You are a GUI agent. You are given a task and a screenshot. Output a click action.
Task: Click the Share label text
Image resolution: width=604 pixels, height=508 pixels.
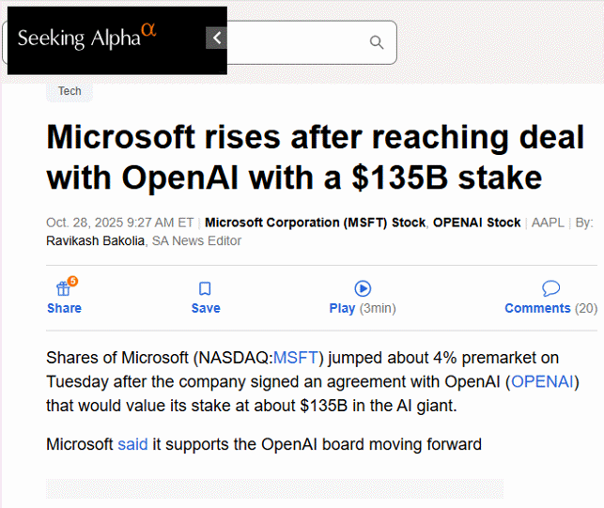64,308
